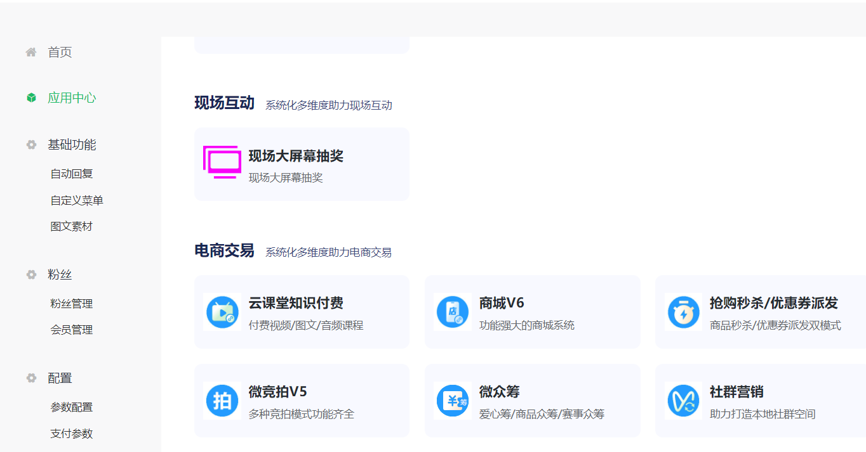This screenshot has width=866, height=452.
Task: Click the 抢购秒杀 lightning kit icon
Action: click(x=683, y=312)
